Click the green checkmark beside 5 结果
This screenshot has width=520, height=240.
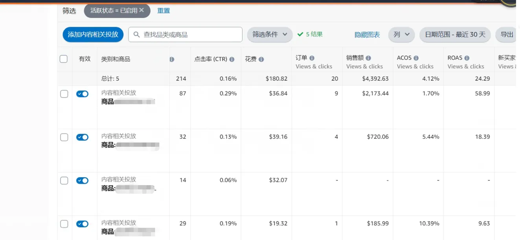click(300, 34)
